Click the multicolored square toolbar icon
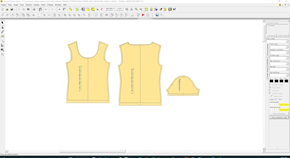 coord(170,9)
